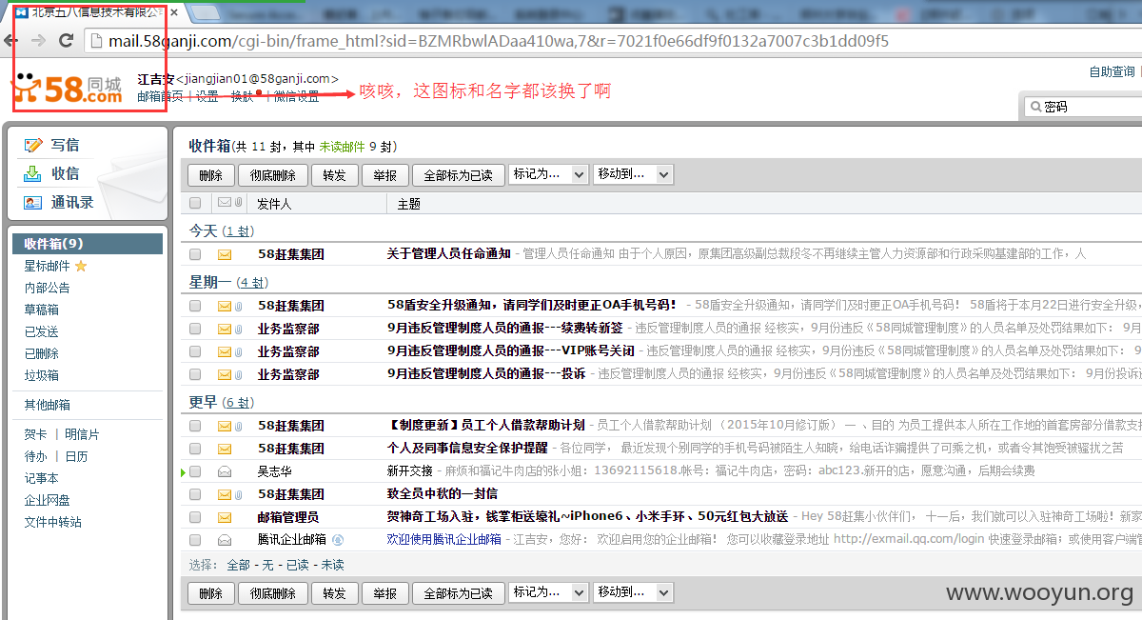
Task: Go back with the browser back arrow
Action: pos(12,41)
